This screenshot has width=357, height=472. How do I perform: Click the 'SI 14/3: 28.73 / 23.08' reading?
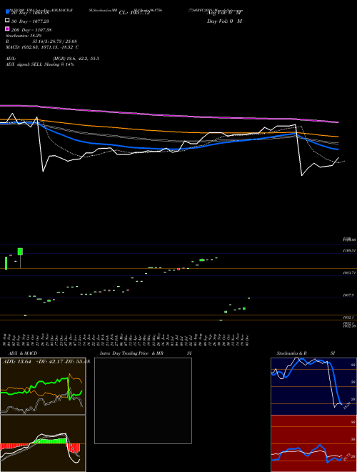pos(54,41)
